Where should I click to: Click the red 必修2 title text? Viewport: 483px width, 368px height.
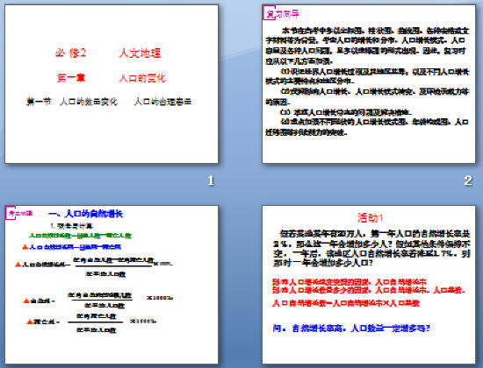pyautogui.click(x=70, y=53)
